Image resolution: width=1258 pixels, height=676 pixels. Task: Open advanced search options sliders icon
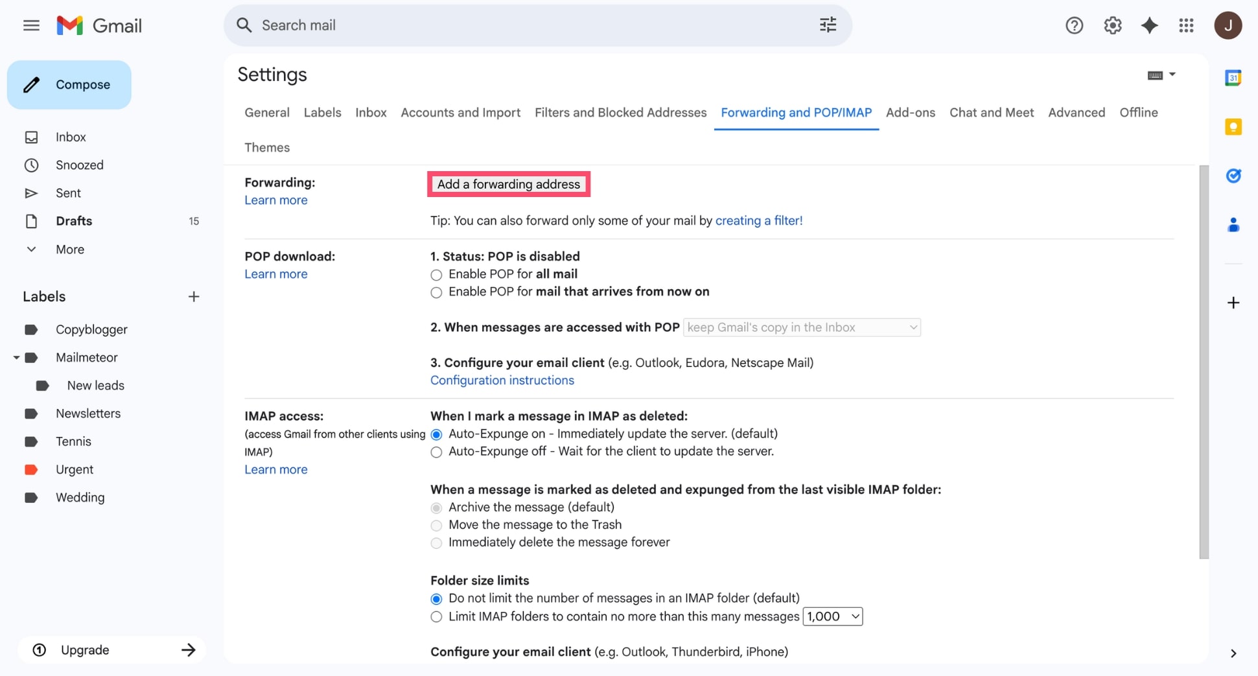[827, 25]
